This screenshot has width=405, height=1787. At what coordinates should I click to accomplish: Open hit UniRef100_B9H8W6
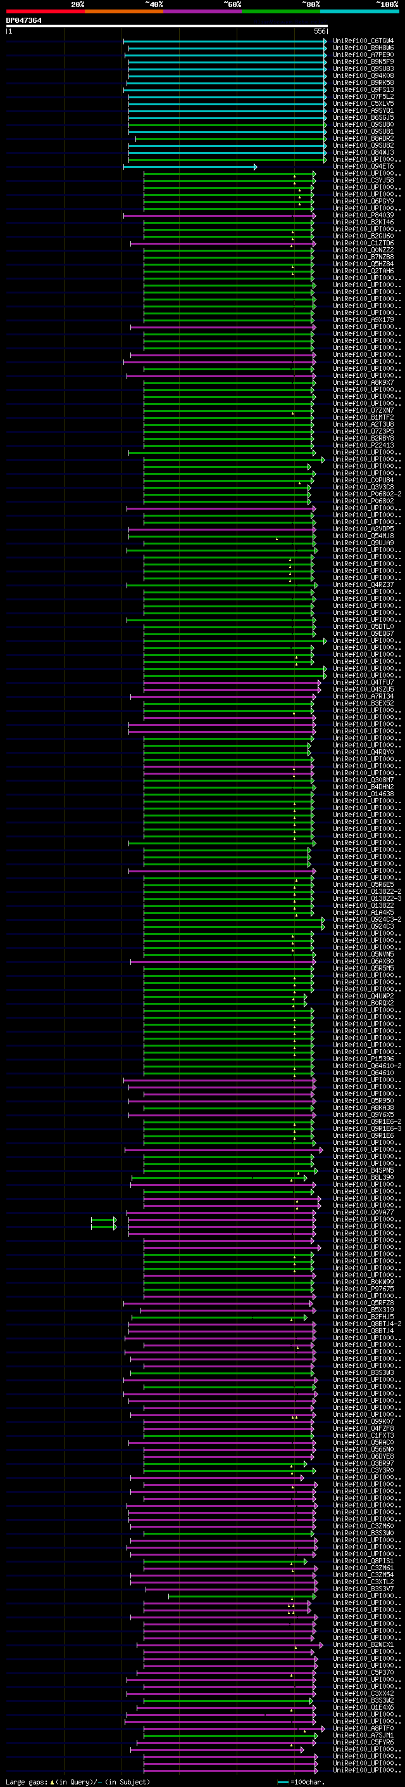[x=363, y=48]
